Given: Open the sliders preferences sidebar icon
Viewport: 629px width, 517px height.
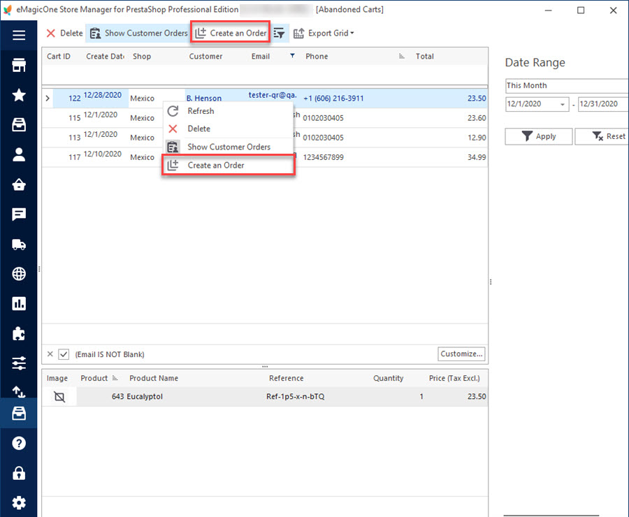Looking at the screenshot, I should 18,363.
